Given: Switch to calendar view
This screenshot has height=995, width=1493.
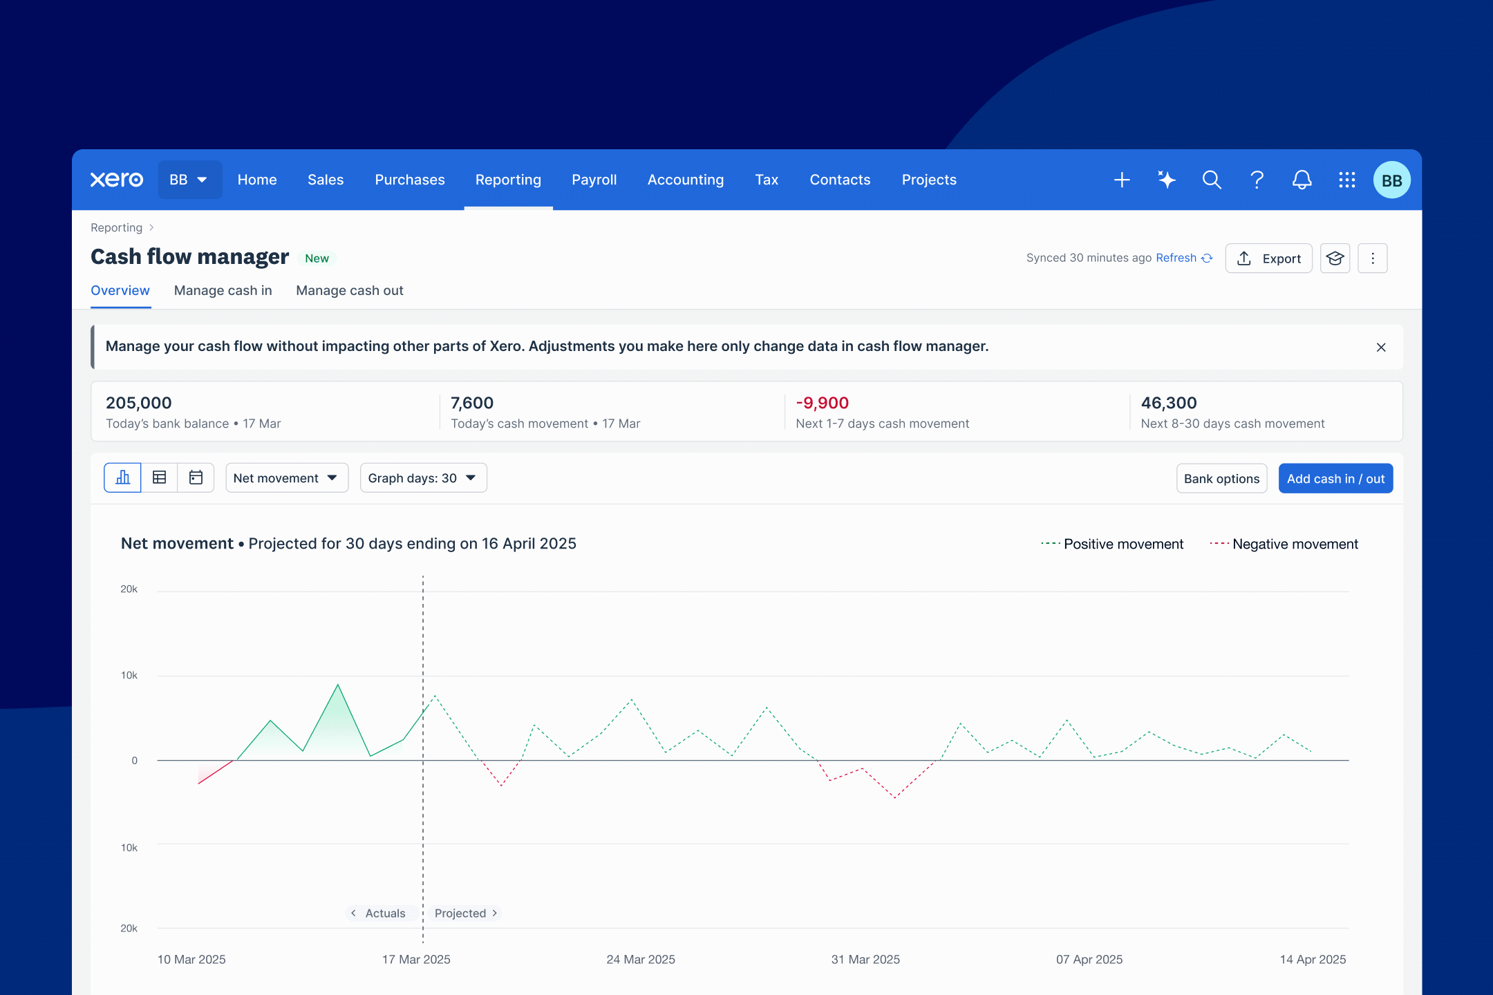Looking at the screenshot, I should point(196,477).
